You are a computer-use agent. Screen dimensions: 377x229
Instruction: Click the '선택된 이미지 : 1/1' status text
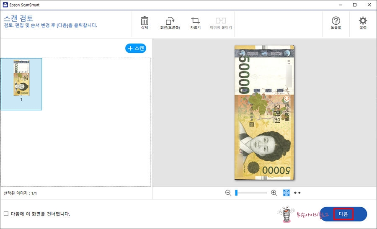tap(20, 193)
